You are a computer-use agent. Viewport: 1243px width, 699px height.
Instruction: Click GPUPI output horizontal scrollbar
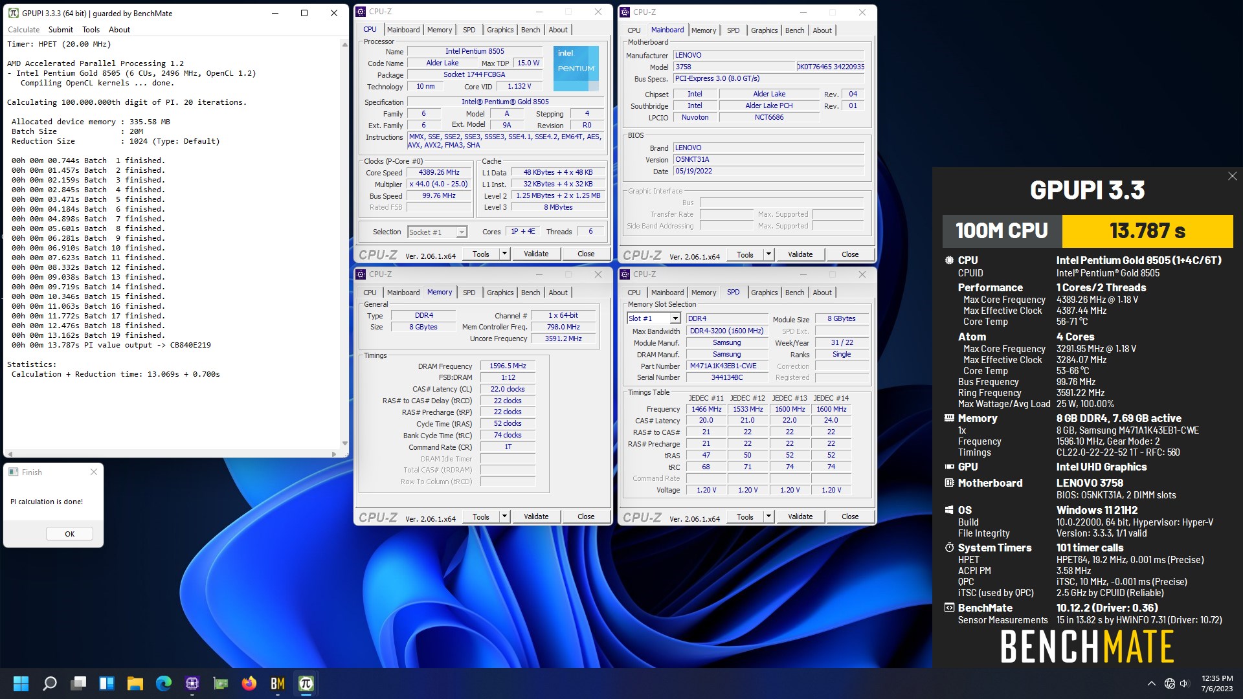click(x=172, y=454)
